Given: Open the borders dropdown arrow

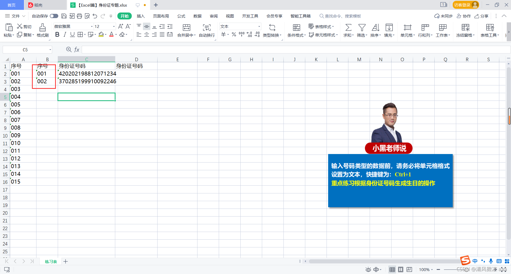Looking at the screenshot, I should [x=85, y=35].
